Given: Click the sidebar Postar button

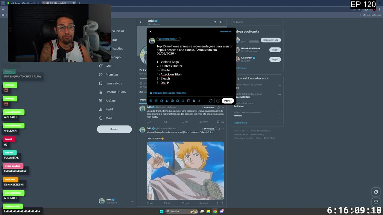Looking at the screenshot, I should (114, 129).
